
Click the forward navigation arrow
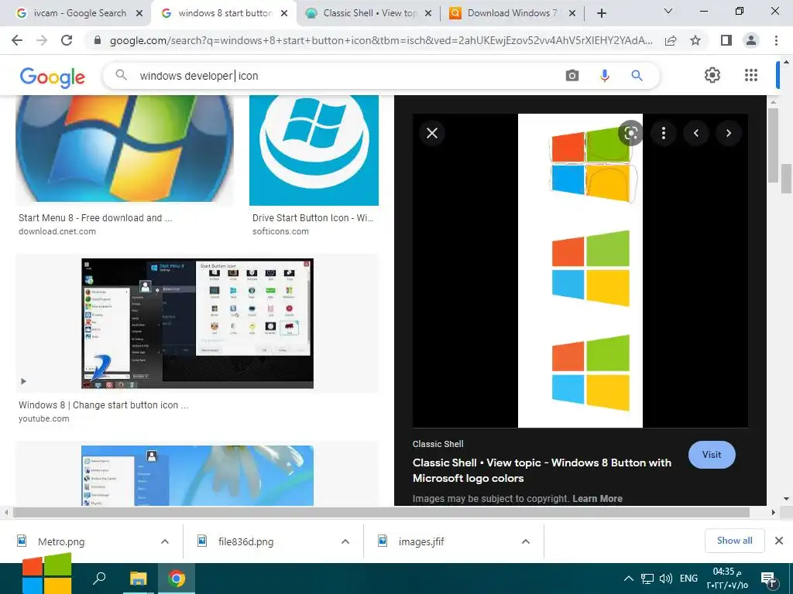(x=42, y=40)
